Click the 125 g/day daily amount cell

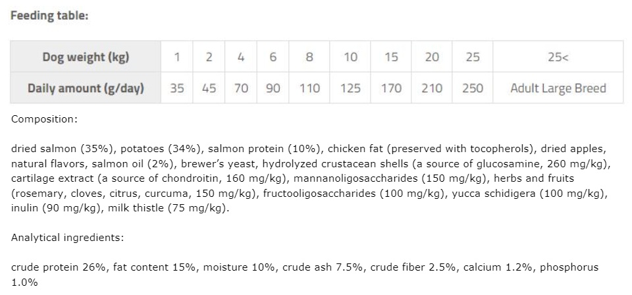pos(350,88)
